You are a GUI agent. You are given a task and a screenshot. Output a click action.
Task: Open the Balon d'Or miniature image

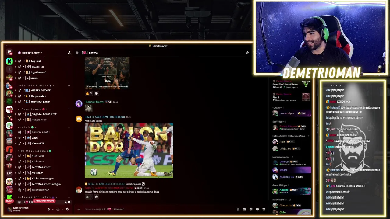coord(129,150)
